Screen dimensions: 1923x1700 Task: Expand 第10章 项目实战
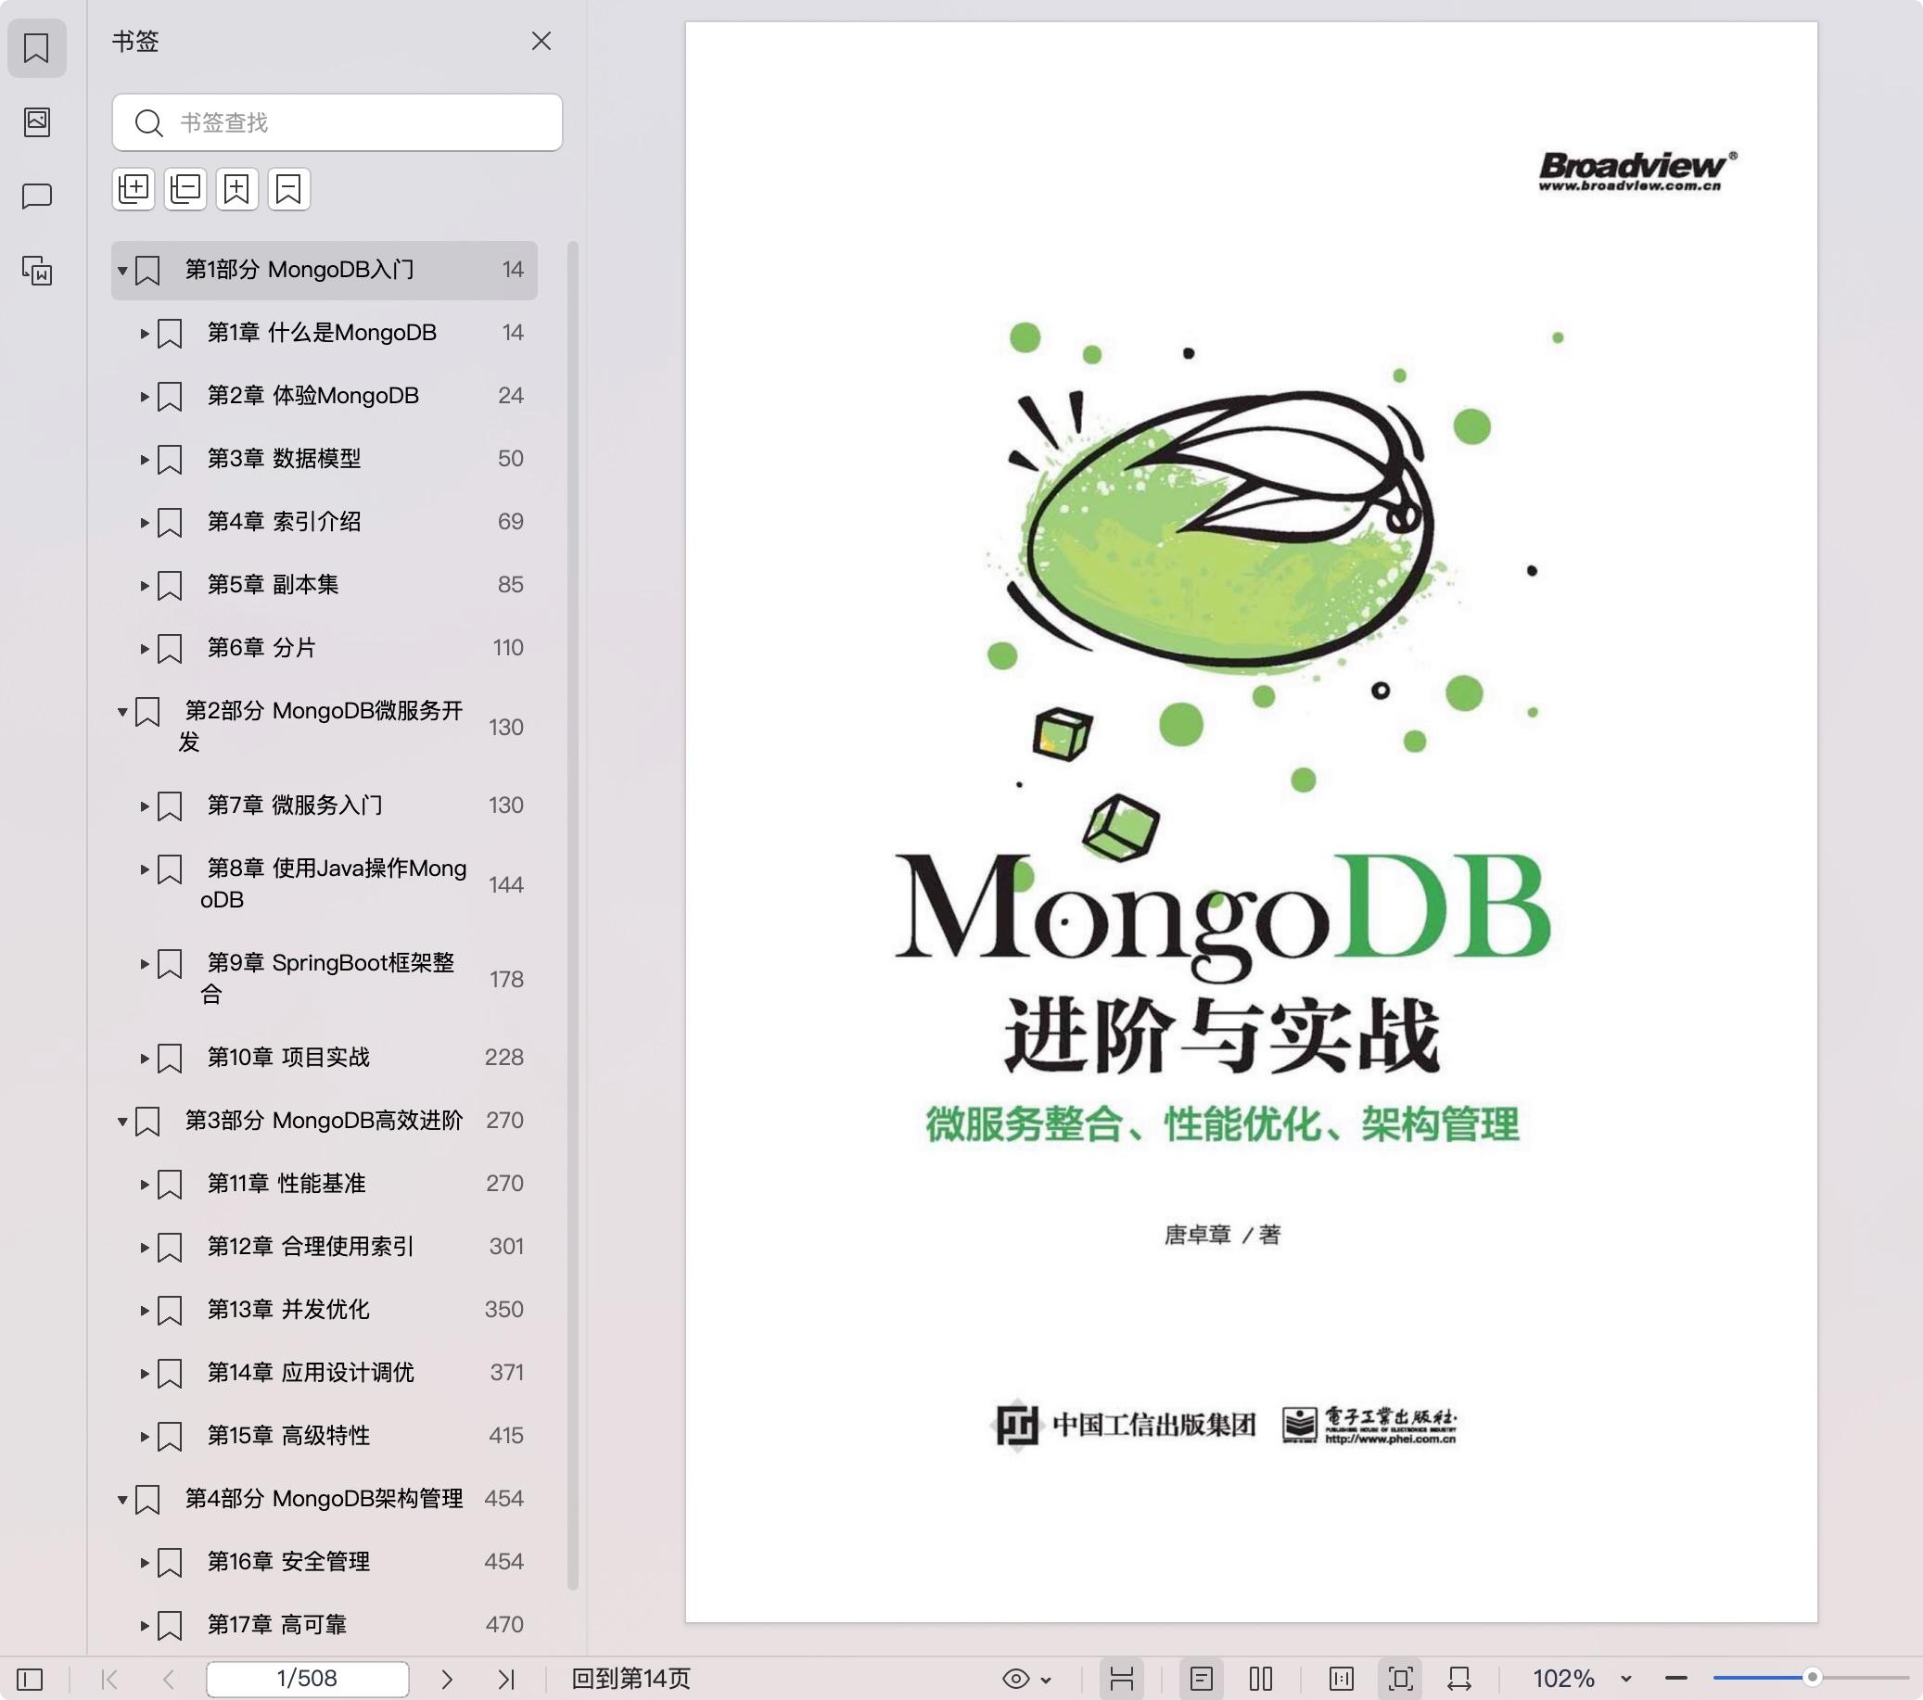(x=145, y=1059)
